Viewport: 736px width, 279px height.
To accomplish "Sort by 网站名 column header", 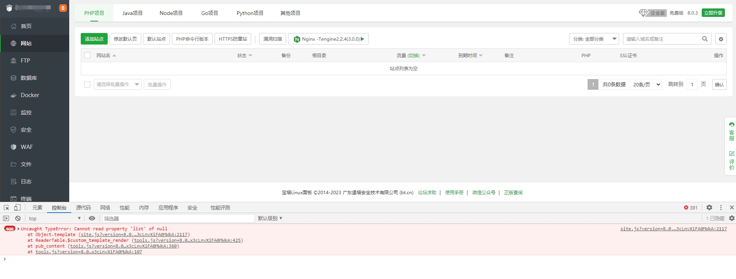I will [x=106, y=55].
